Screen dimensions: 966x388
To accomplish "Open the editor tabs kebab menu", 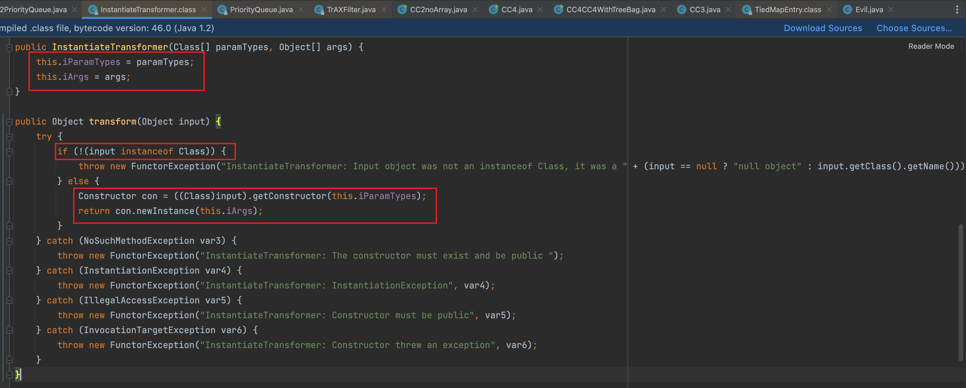I will [x=957, y=10].
